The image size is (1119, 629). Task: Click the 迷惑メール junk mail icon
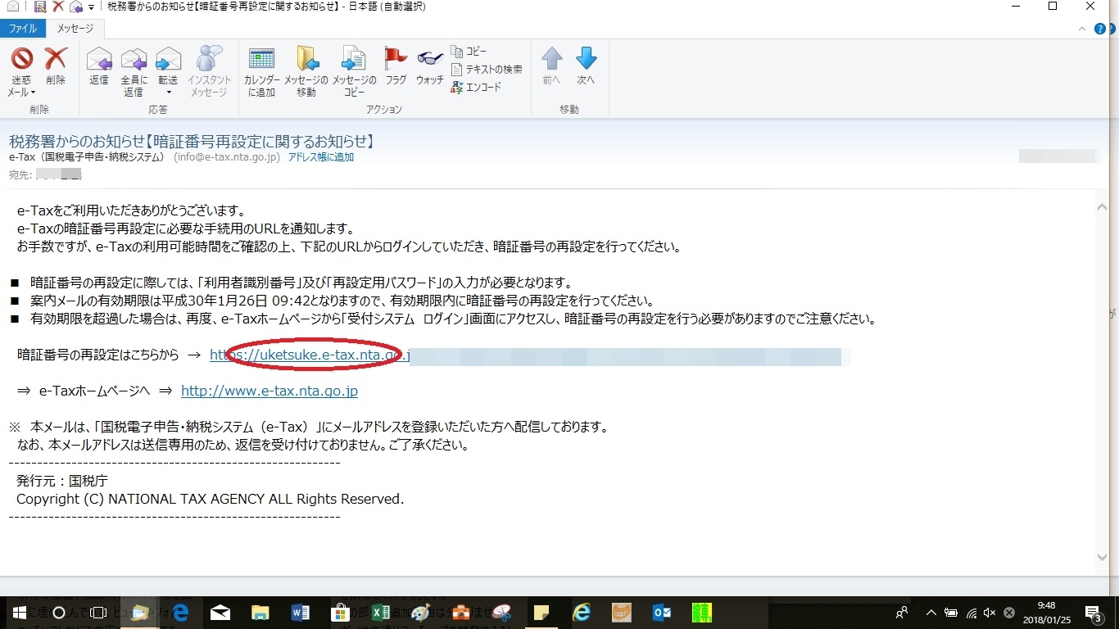[x=21, y=59]
